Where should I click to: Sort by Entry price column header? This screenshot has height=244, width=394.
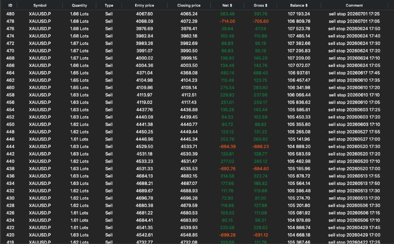(x=144, y=5)
